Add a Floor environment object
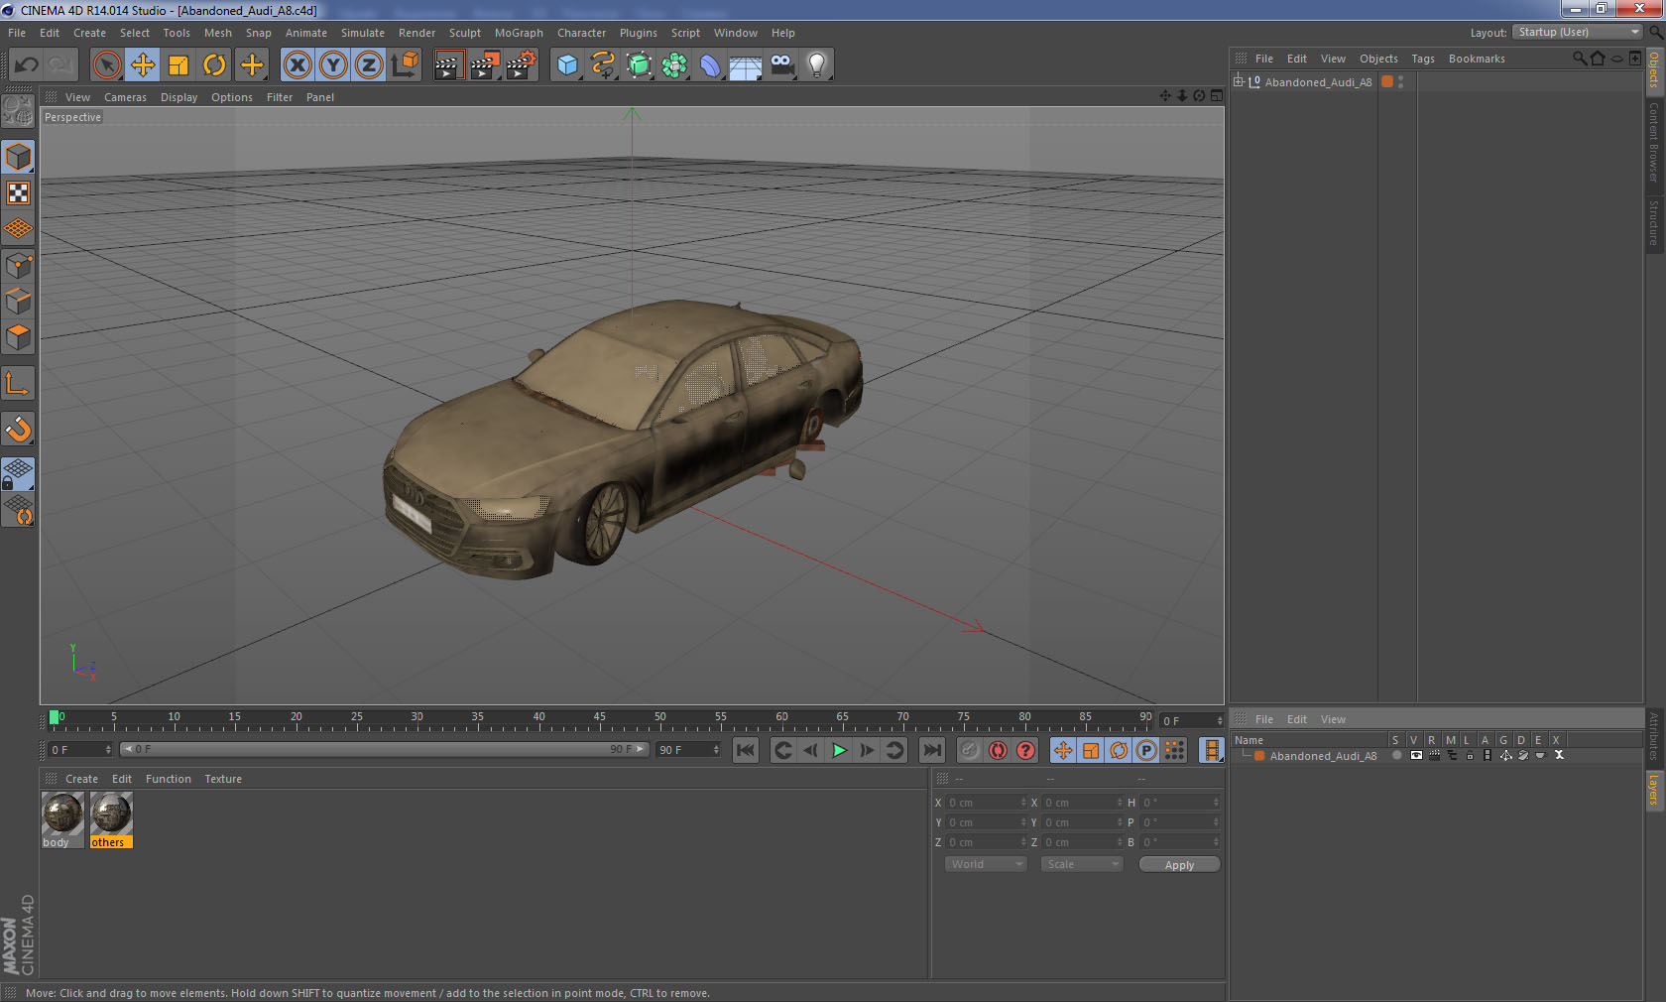The width and height of the screenshot is (1666, 1002). click(746, 65)
